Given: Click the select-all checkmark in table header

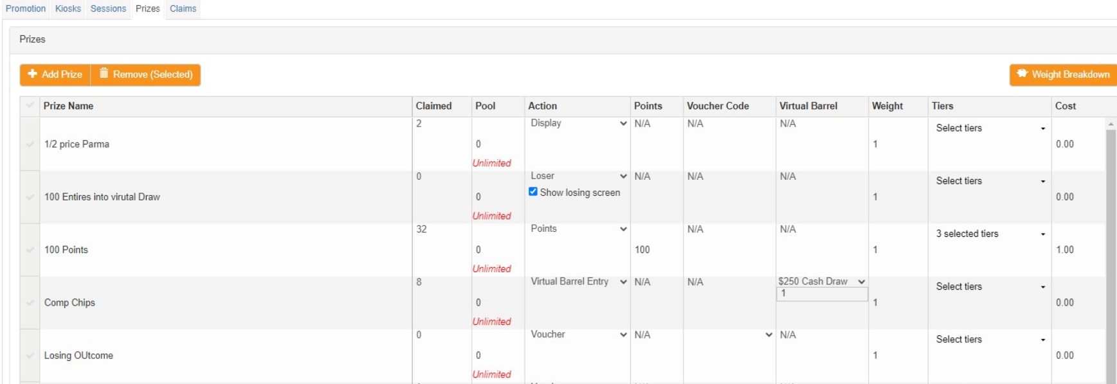Looking at the screenshot, I should coord(30,105).
